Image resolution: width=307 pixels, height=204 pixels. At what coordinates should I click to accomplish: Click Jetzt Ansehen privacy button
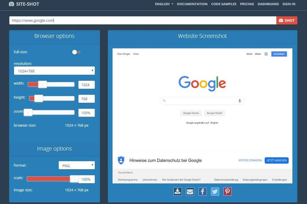[x=276, y=160]
